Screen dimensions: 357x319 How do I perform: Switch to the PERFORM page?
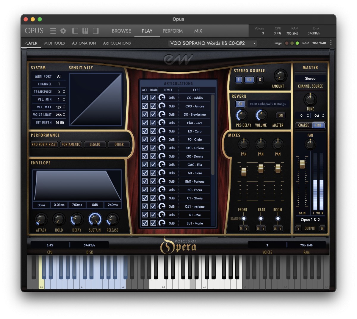click(173, 31)
